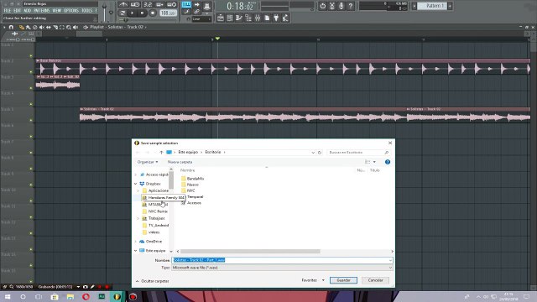Select the Slice tool in Playlist toolbar
The width and height of the screenshot is (537, 302).
click(55, 27)
